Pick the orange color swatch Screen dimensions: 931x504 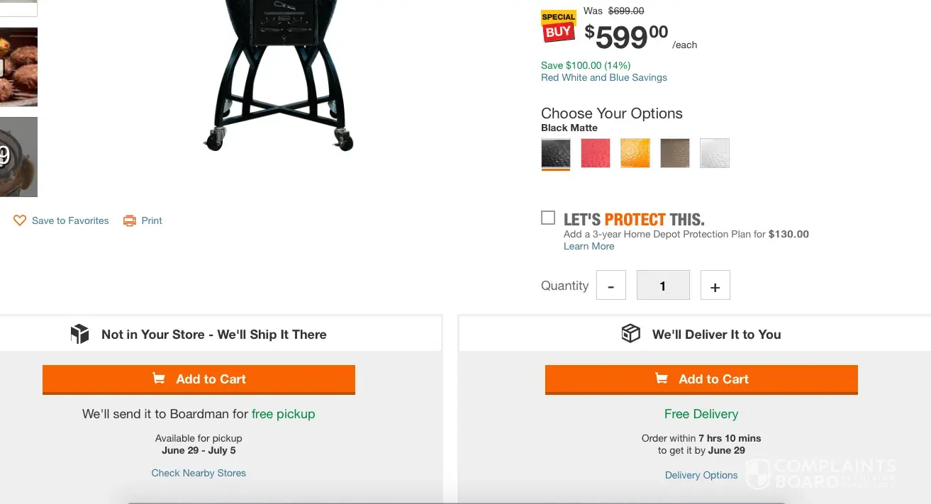tap(635, 153)
